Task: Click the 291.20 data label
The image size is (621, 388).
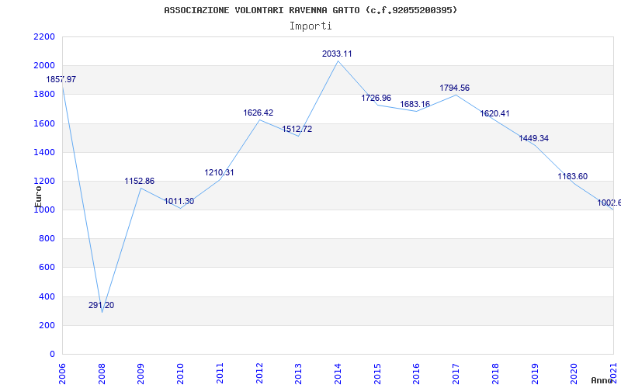Action: (x=102, y=305)
